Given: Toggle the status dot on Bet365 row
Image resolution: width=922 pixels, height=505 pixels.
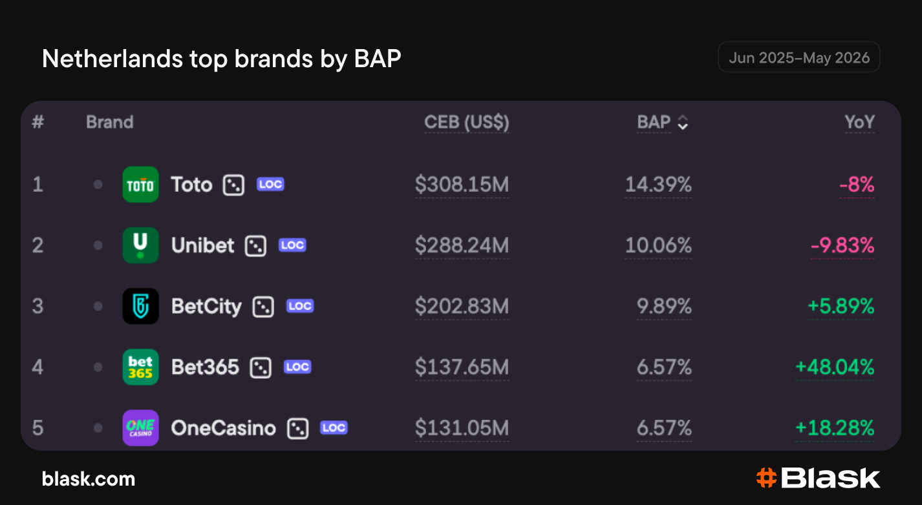Looking at the screenshot, I should pos(98,367).
